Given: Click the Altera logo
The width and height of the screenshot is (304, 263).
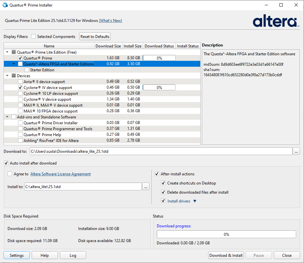Looking at the screenshot, I should pos(276,21).
